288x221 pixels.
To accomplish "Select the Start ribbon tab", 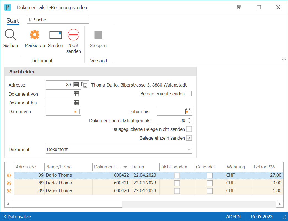I will tap(13, 21).
